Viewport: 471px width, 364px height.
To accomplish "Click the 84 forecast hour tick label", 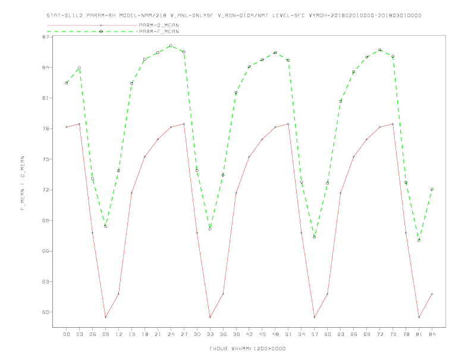I will point(432,334).
